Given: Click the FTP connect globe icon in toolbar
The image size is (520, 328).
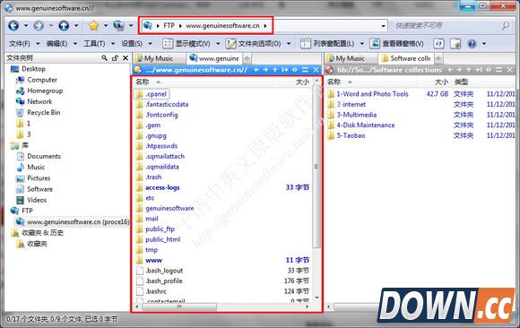Looking at the screenshot, I should coord(118,25).
